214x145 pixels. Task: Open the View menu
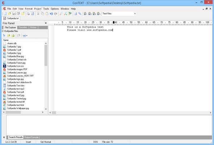click(21, 9)
